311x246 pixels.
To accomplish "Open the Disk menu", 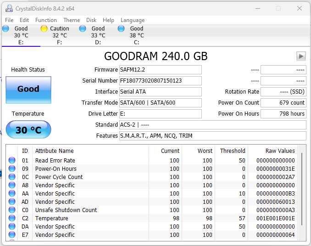I will (91, 20).
